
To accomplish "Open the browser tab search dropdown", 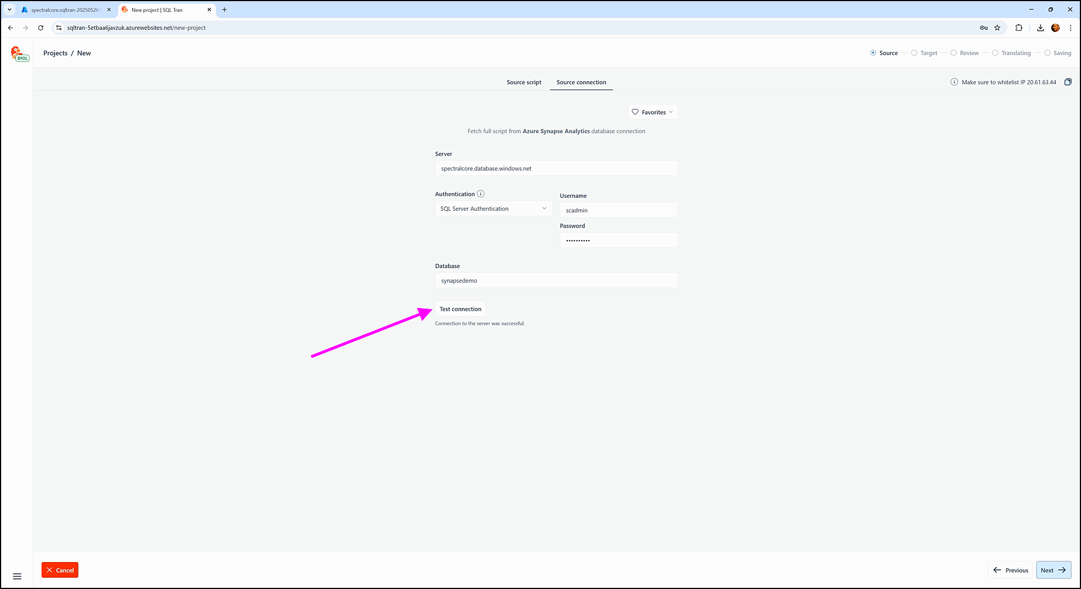I will tap(10, 10).
